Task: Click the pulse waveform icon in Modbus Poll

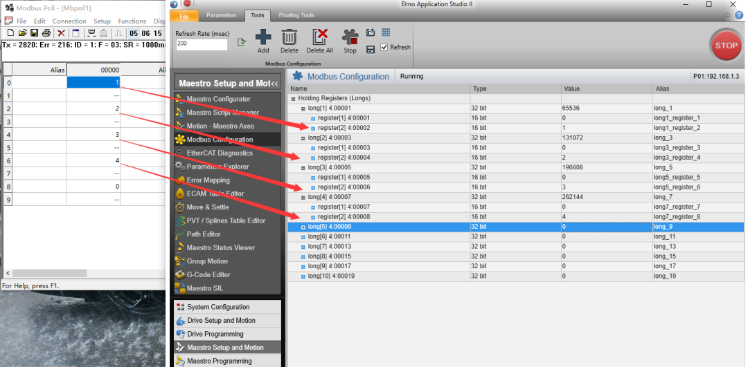Action: (x=118, y=33)
